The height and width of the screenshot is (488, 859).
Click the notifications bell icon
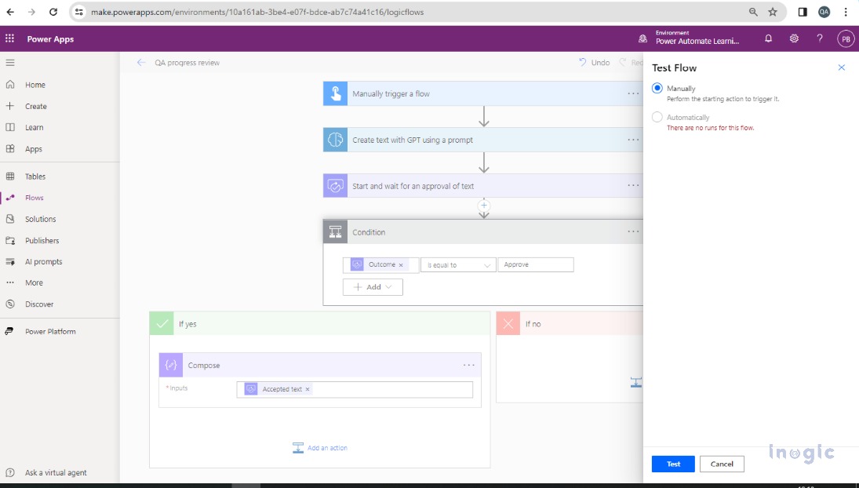click(x=768, y=38)
